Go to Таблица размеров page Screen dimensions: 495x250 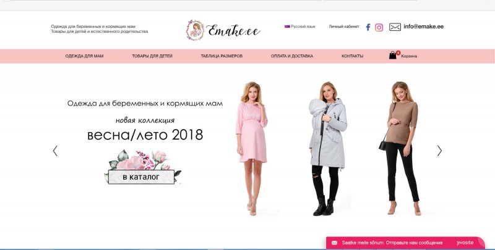[222, 56]
